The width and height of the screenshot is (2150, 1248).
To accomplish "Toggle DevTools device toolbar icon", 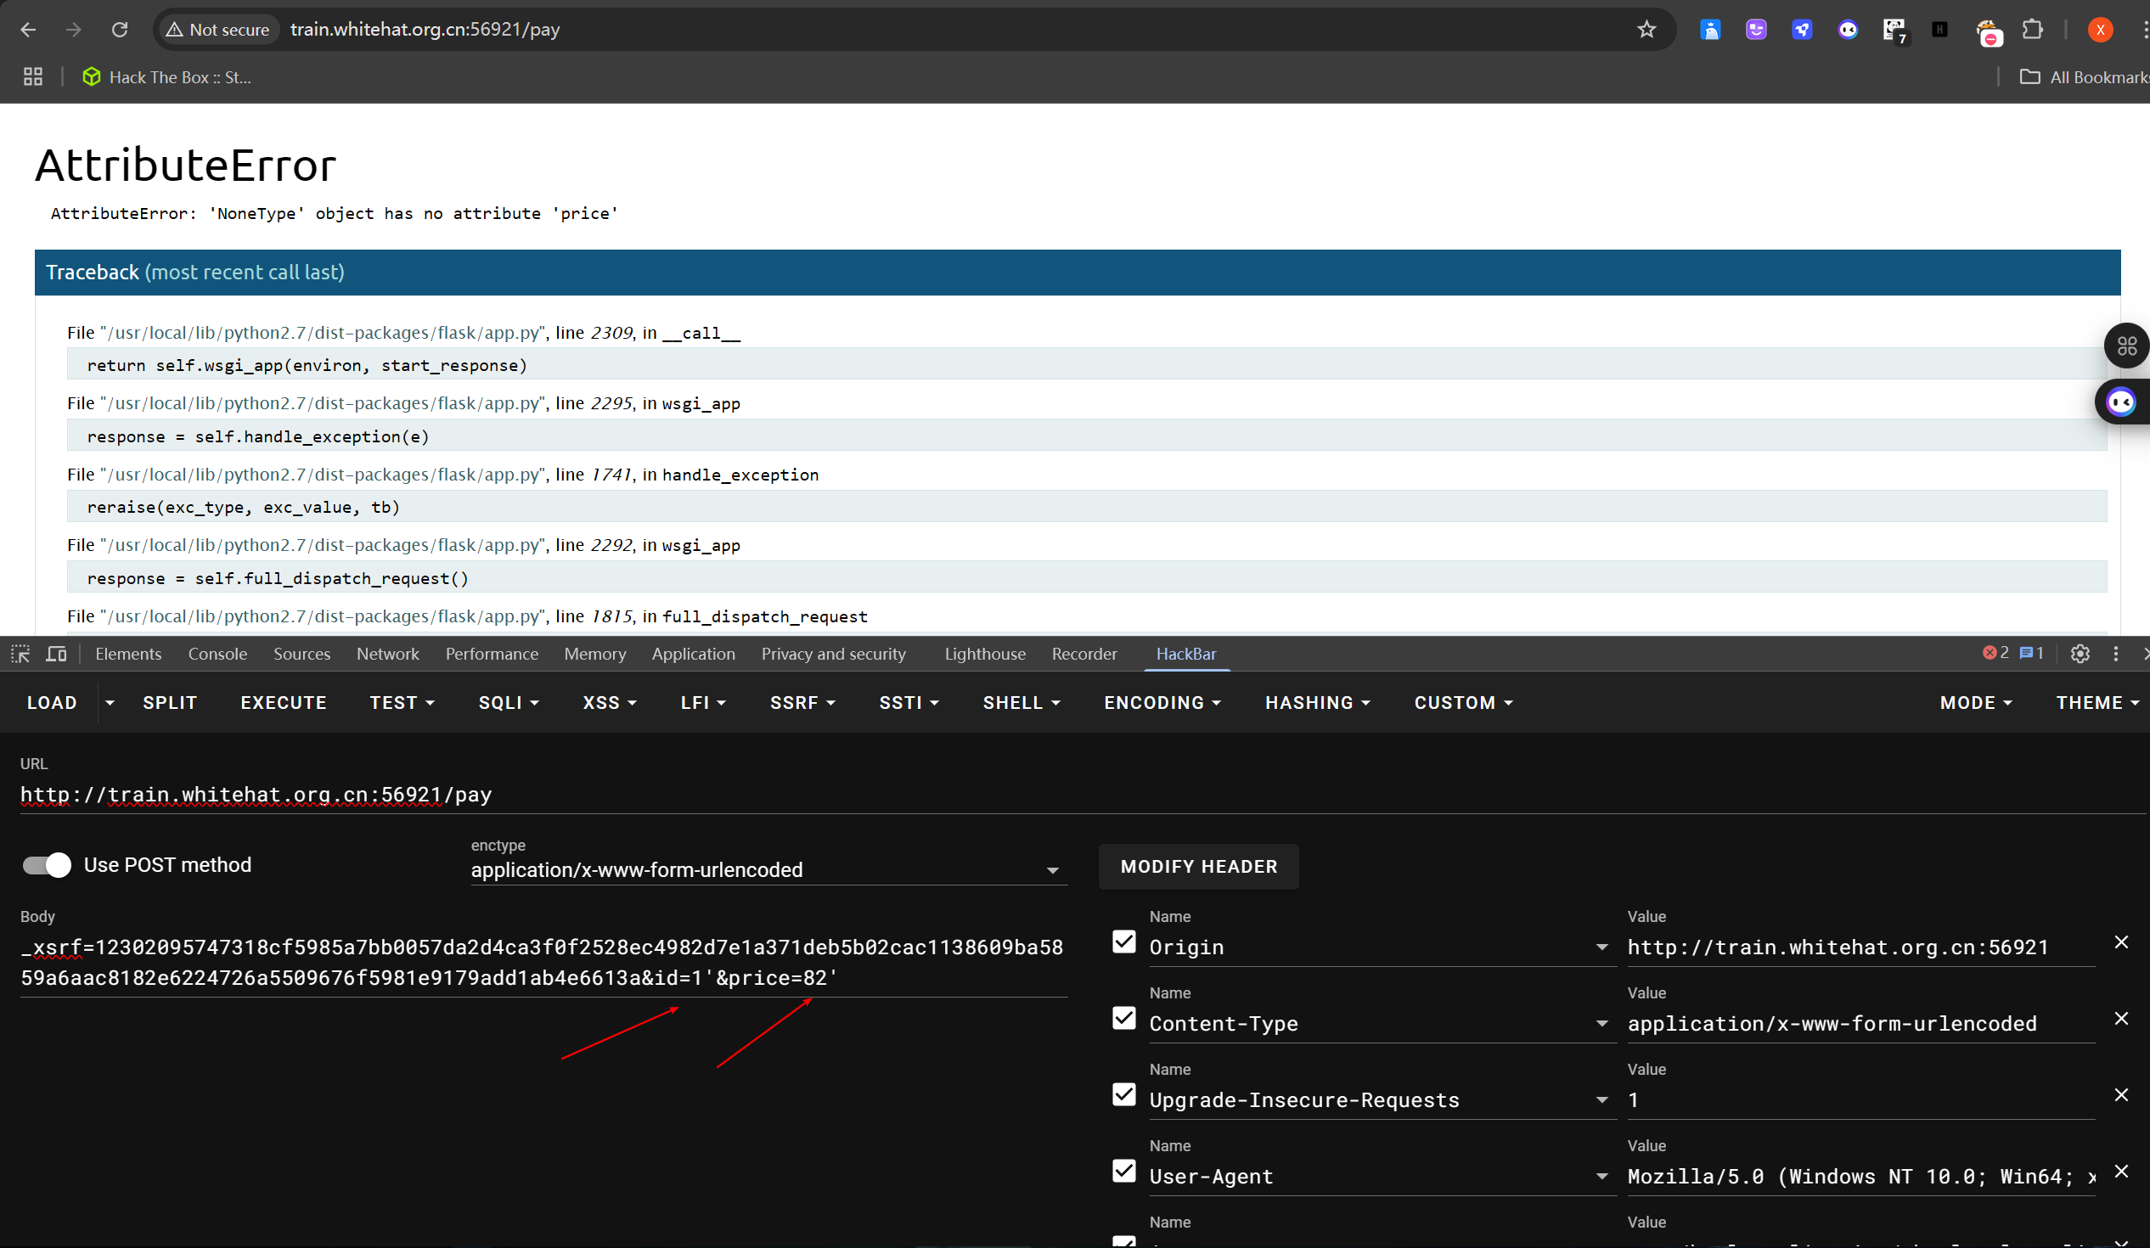I will (56, 654).
